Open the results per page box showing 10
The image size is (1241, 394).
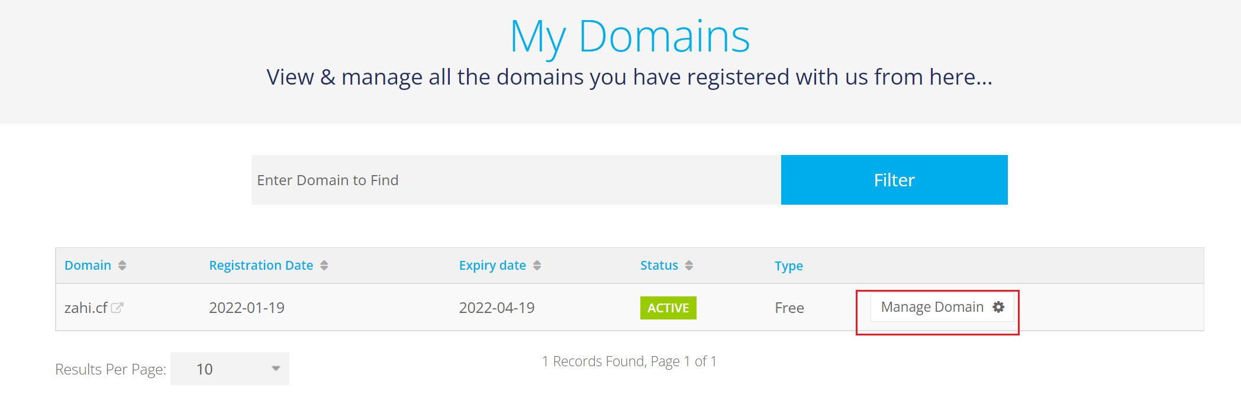click(x=229, y=369)
